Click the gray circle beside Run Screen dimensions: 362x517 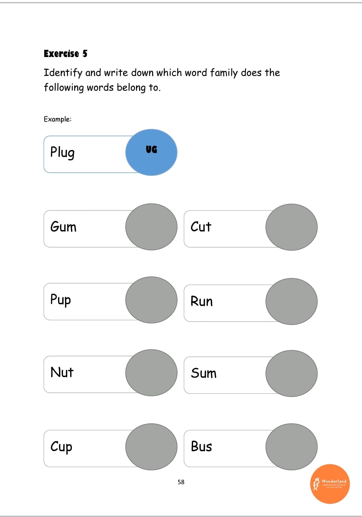pyautogui.click(x=291, y=301)
